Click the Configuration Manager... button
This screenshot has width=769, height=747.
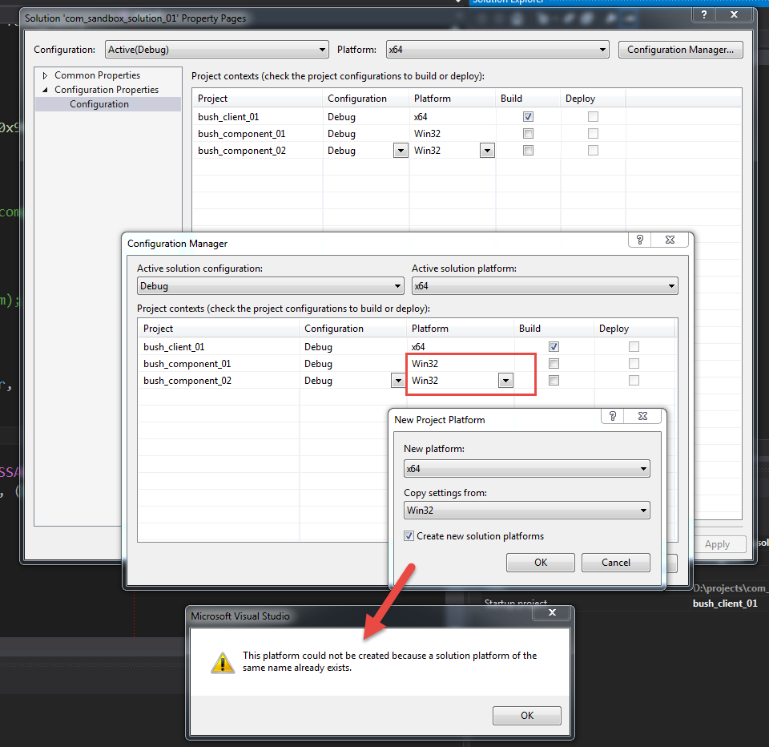tap(680, 50)
